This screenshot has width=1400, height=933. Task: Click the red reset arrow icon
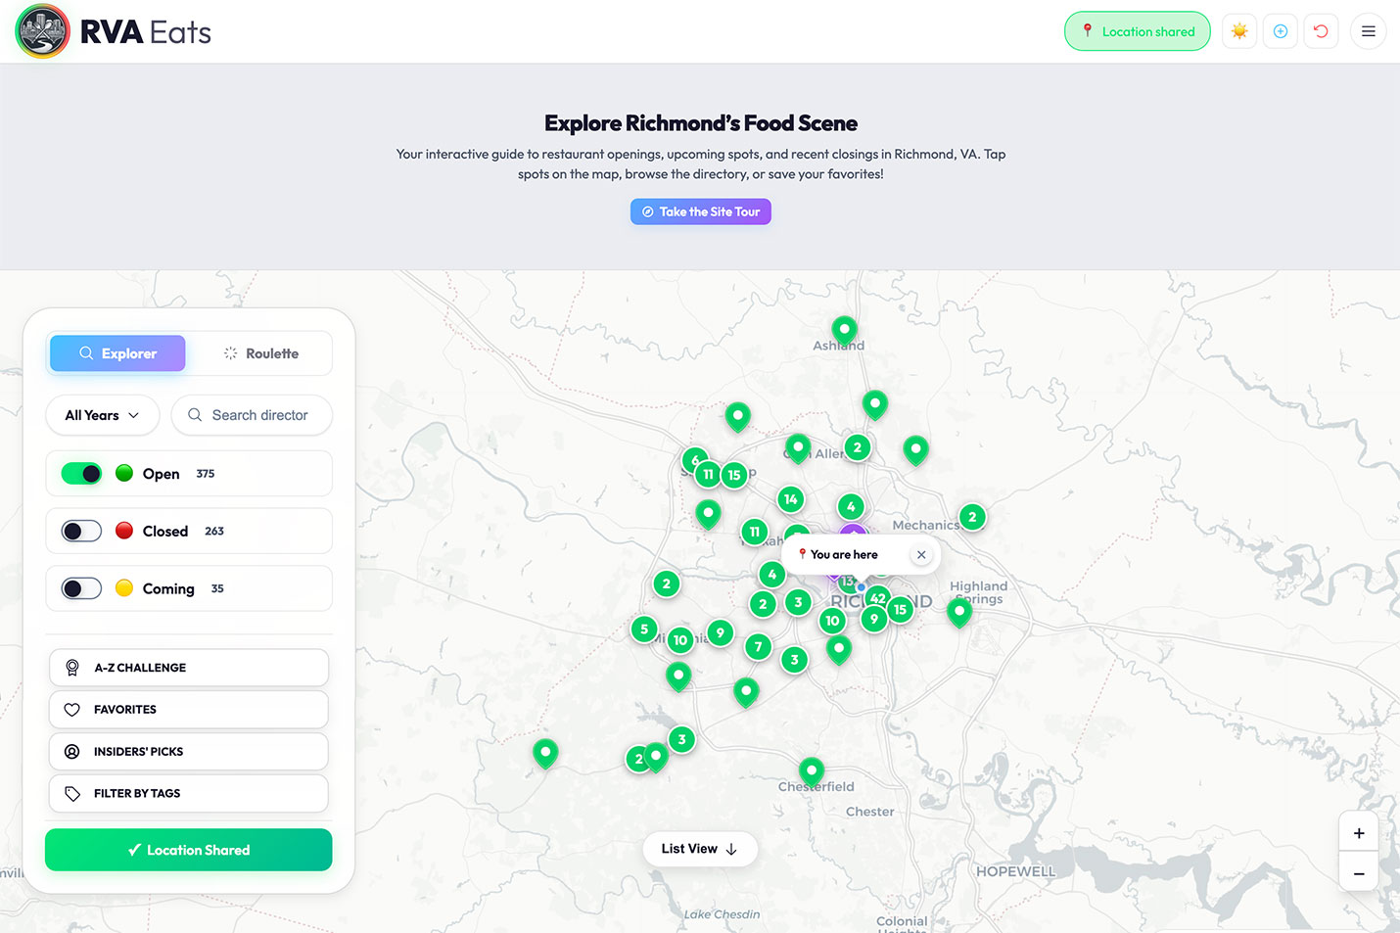1321,31
